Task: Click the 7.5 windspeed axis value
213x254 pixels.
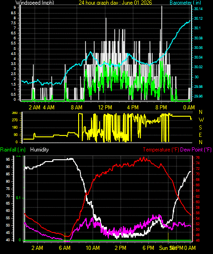Action: (x=13, y=23)
